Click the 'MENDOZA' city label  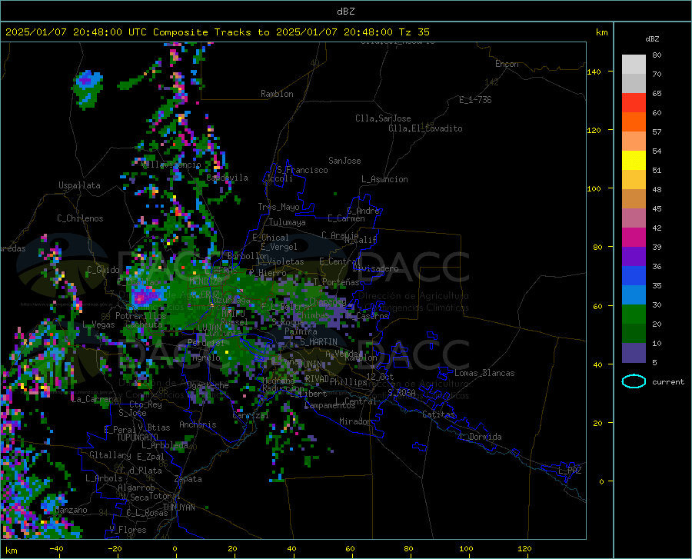[205, 281]
